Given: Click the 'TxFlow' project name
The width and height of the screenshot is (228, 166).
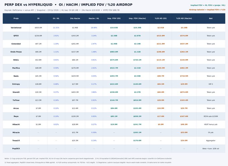Looking at the screenshot, I should coord(16,100).
